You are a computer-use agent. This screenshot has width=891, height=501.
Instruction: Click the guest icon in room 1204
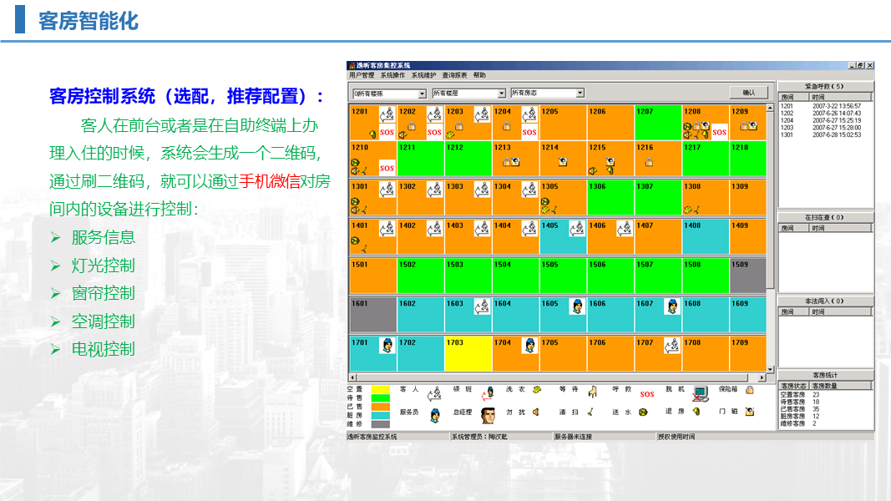point(529,114)
